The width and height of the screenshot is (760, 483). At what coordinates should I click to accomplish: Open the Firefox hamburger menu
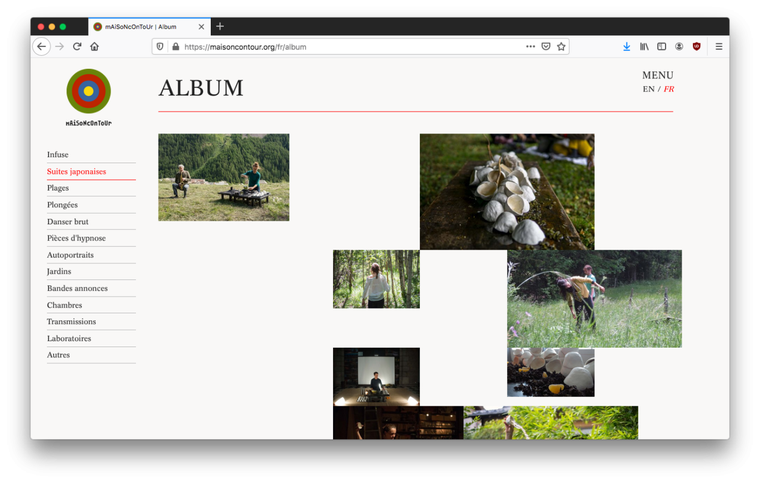(x=718, y=46)
